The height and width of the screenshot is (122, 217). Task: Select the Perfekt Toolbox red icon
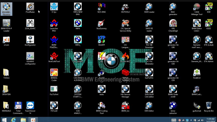point(125,75)
